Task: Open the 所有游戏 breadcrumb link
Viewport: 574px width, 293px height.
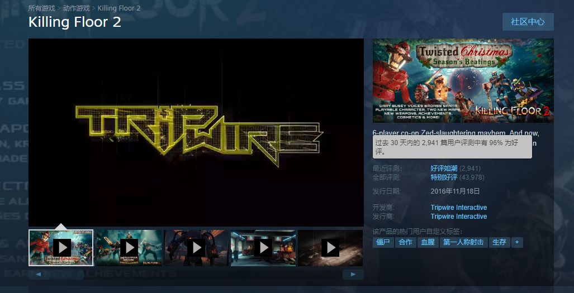Action: [42, 8]
